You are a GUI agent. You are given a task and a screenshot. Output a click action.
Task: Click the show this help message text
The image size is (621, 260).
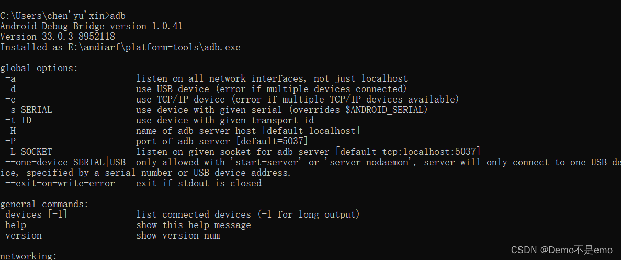194,225
